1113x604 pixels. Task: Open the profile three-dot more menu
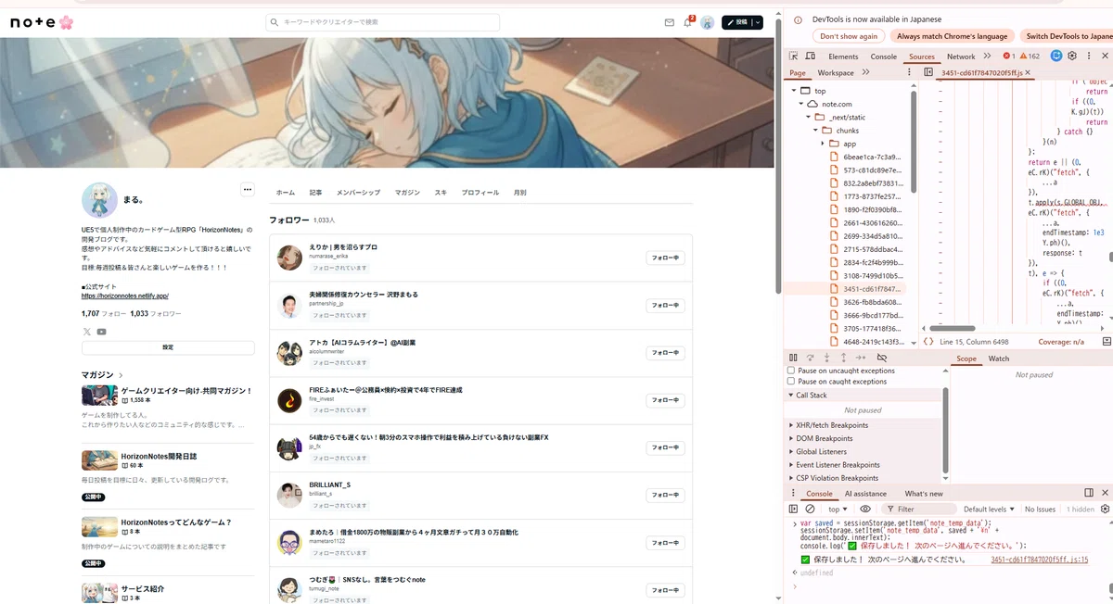(x=248, y=190)
